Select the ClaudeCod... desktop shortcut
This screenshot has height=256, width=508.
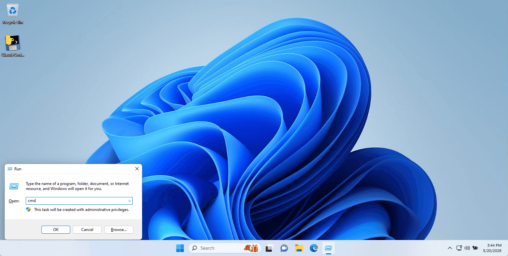pos(13,46)
